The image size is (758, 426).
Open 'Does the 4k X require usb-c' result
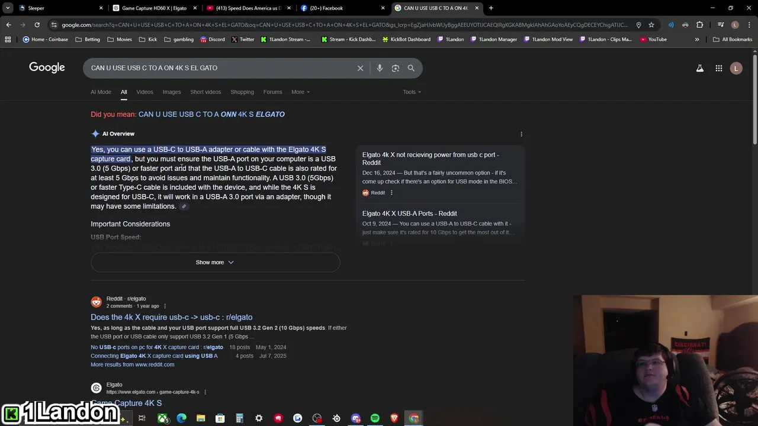[x=171, y=317]
